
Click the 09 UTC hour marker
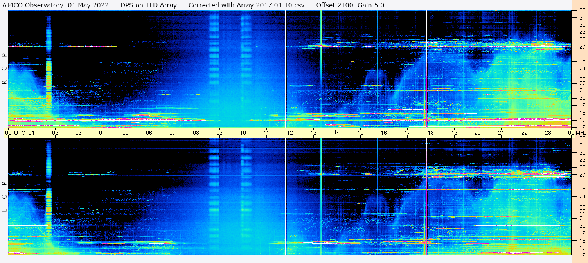coord(219,133)
